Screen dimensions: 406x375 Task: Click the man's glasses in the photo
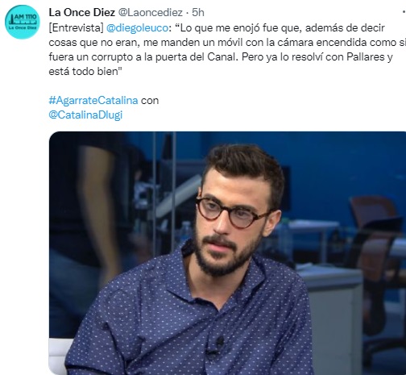click(x=233, y=213)
